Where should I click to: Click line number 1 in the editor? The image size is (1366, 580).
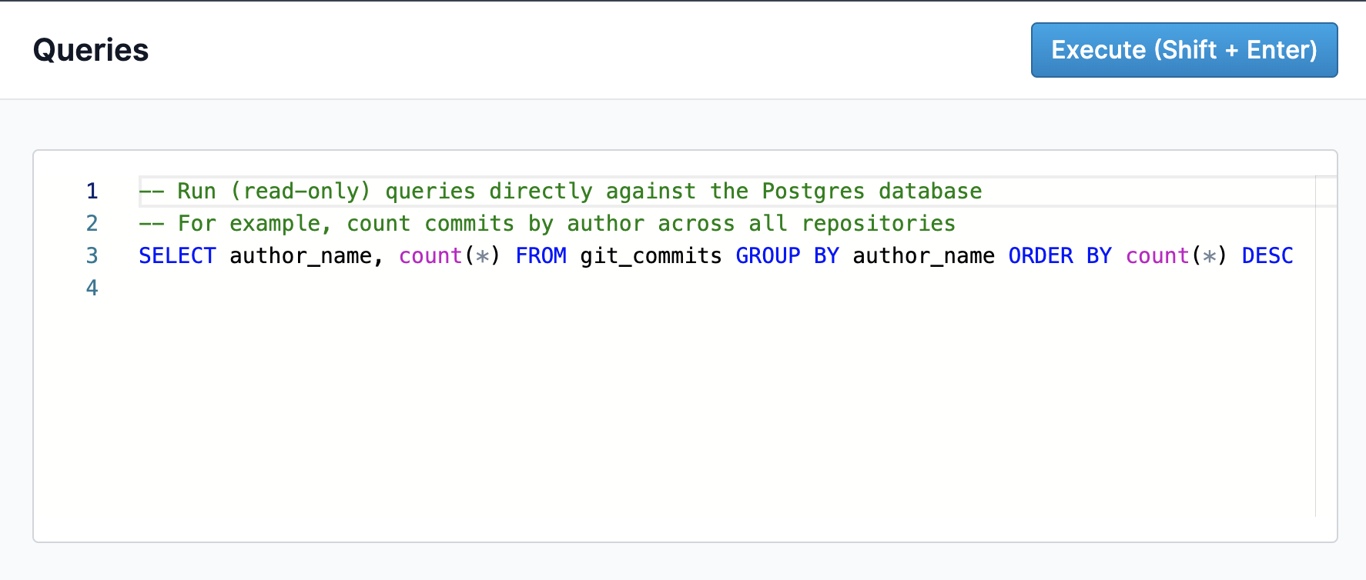92,191
